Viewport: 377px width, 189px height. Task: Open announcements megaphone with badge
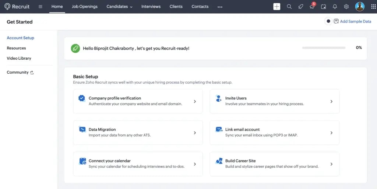[x=312, y=6]
